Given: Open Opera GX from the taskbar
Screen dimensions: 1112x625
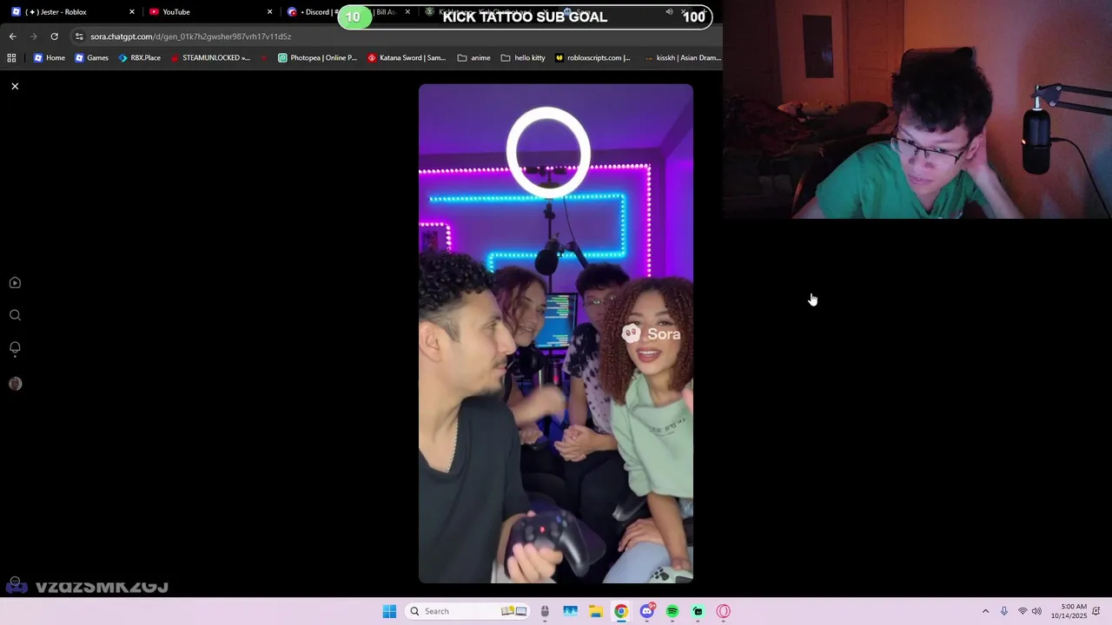Looking at the screenshot, I should tap(724, 611).
